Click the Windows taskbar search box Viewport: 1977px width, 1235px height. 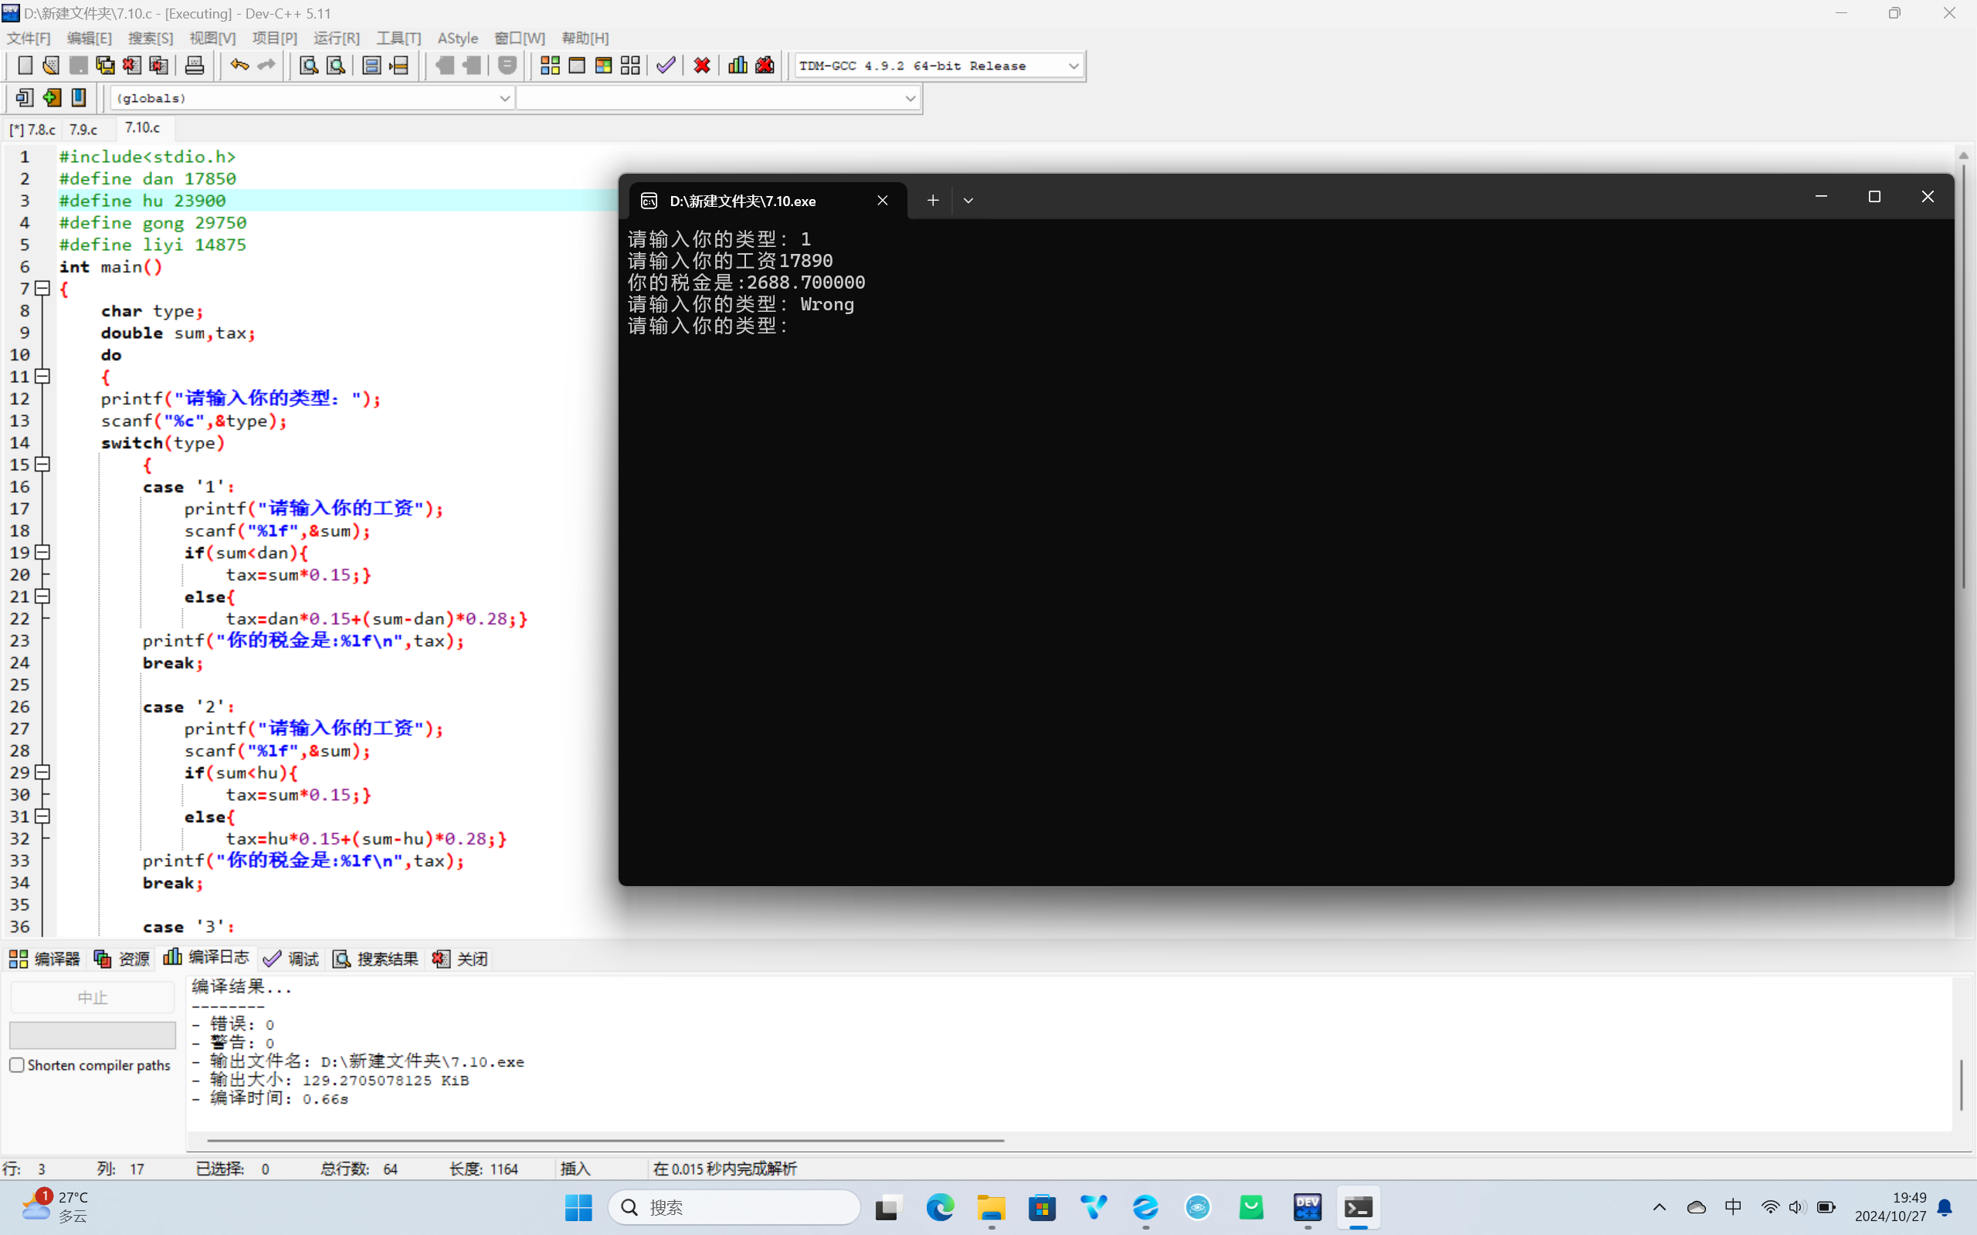pyautogui.click(x=734, y=1207)
